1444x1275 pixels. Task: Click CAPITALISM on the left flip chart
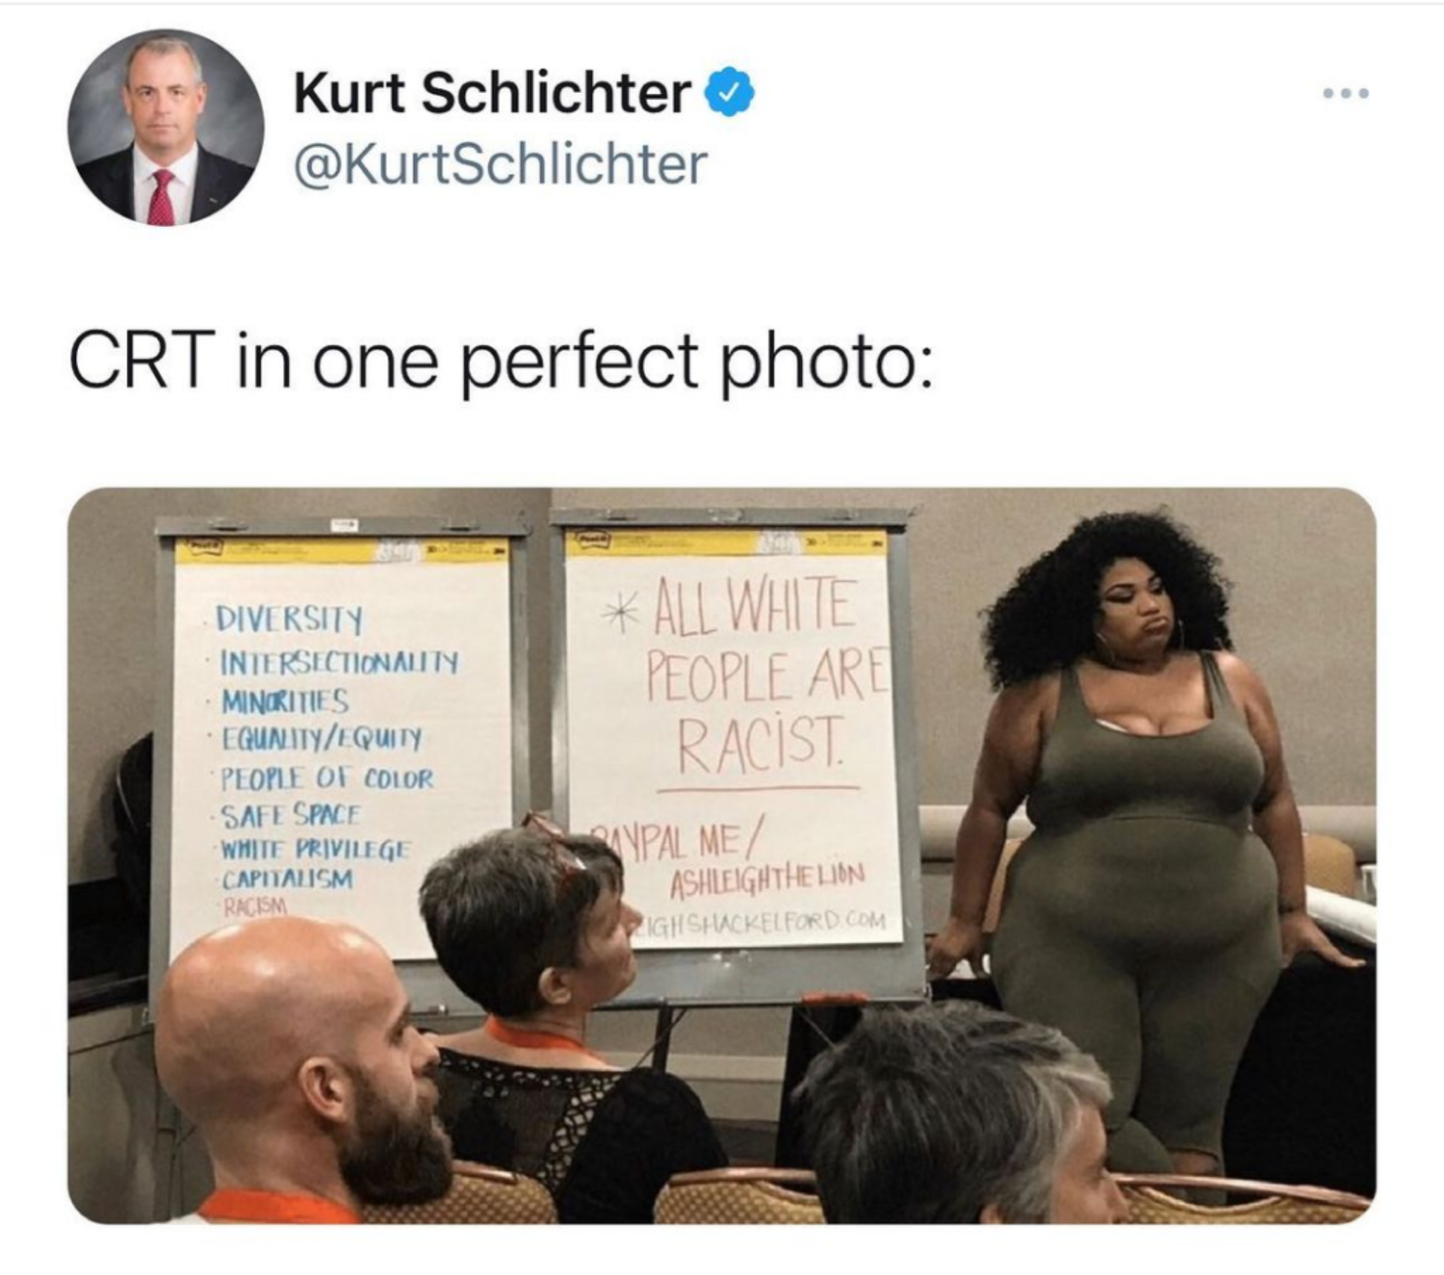tap(288, 879)
